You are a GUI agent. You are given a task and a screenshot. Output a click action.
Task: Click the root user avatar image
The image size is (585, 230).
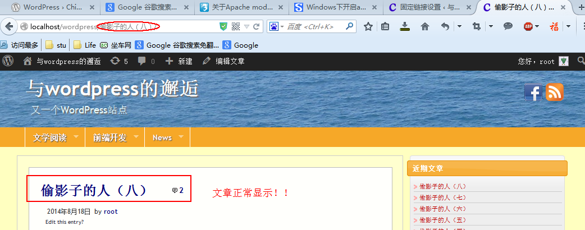pyautogui.click(x=563, y=61)
